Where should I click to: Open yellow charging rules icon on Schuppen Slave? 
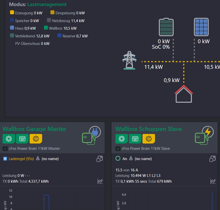click(x=149, y=139)
